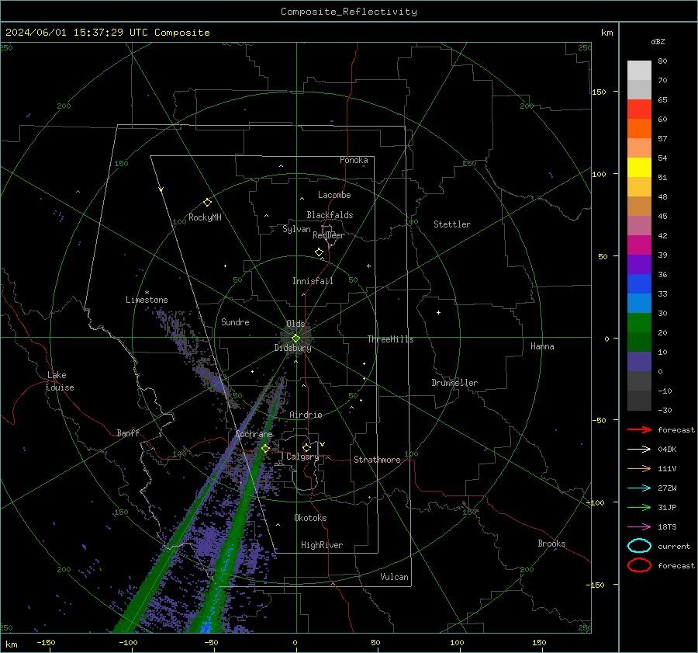Click the Olds label
Screen dimensions: 698x653
click(295, 324)
